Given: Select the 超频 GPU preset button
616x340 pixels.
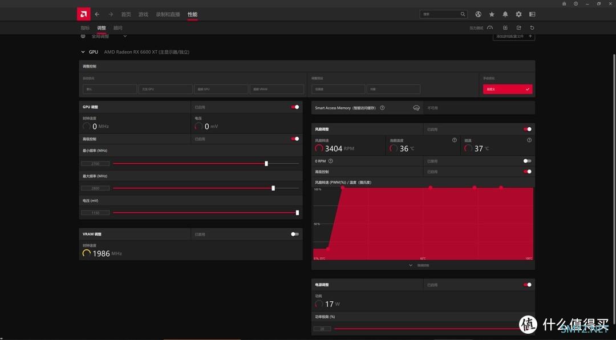Looking at the screenshot, I should [221, 89].
